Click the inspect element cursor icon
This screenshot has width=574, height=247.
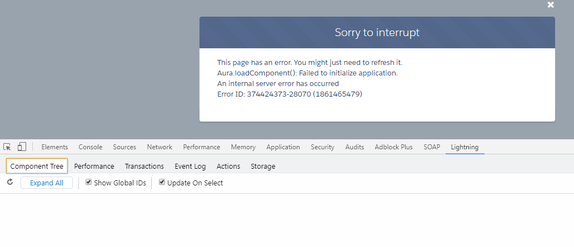coord(7,147)
